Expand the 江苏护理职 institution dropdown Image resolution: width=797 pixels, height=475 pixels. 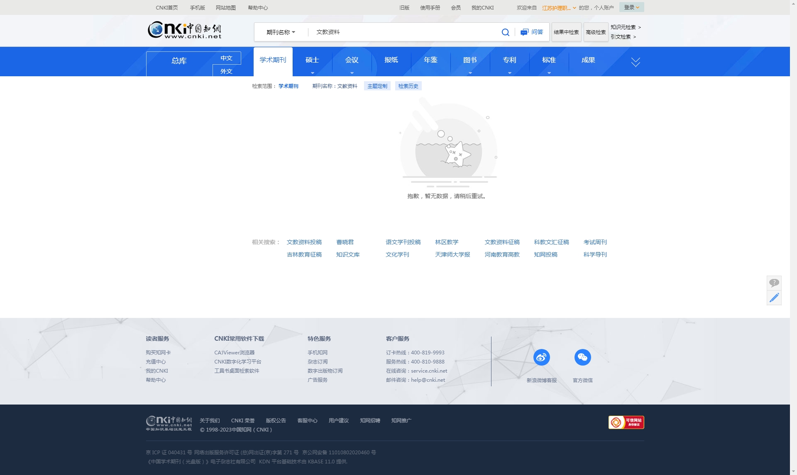pyautogui.click(x=559, y=8)
